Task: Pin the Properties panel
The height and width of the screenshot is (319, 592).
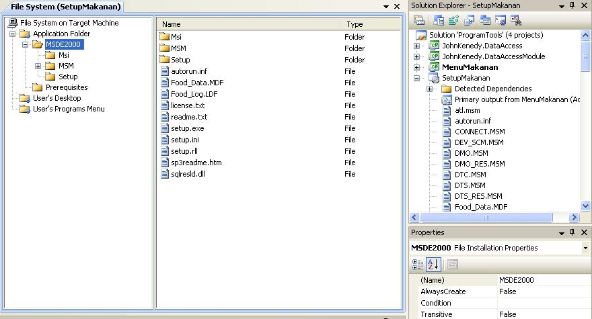Action: [x=572, y=232]
